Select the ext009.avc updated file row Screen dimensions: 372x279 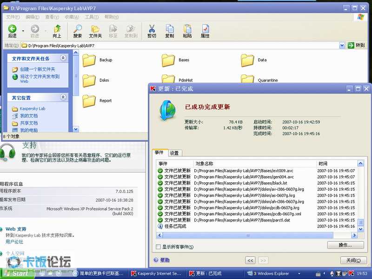[x=257, y=171]
